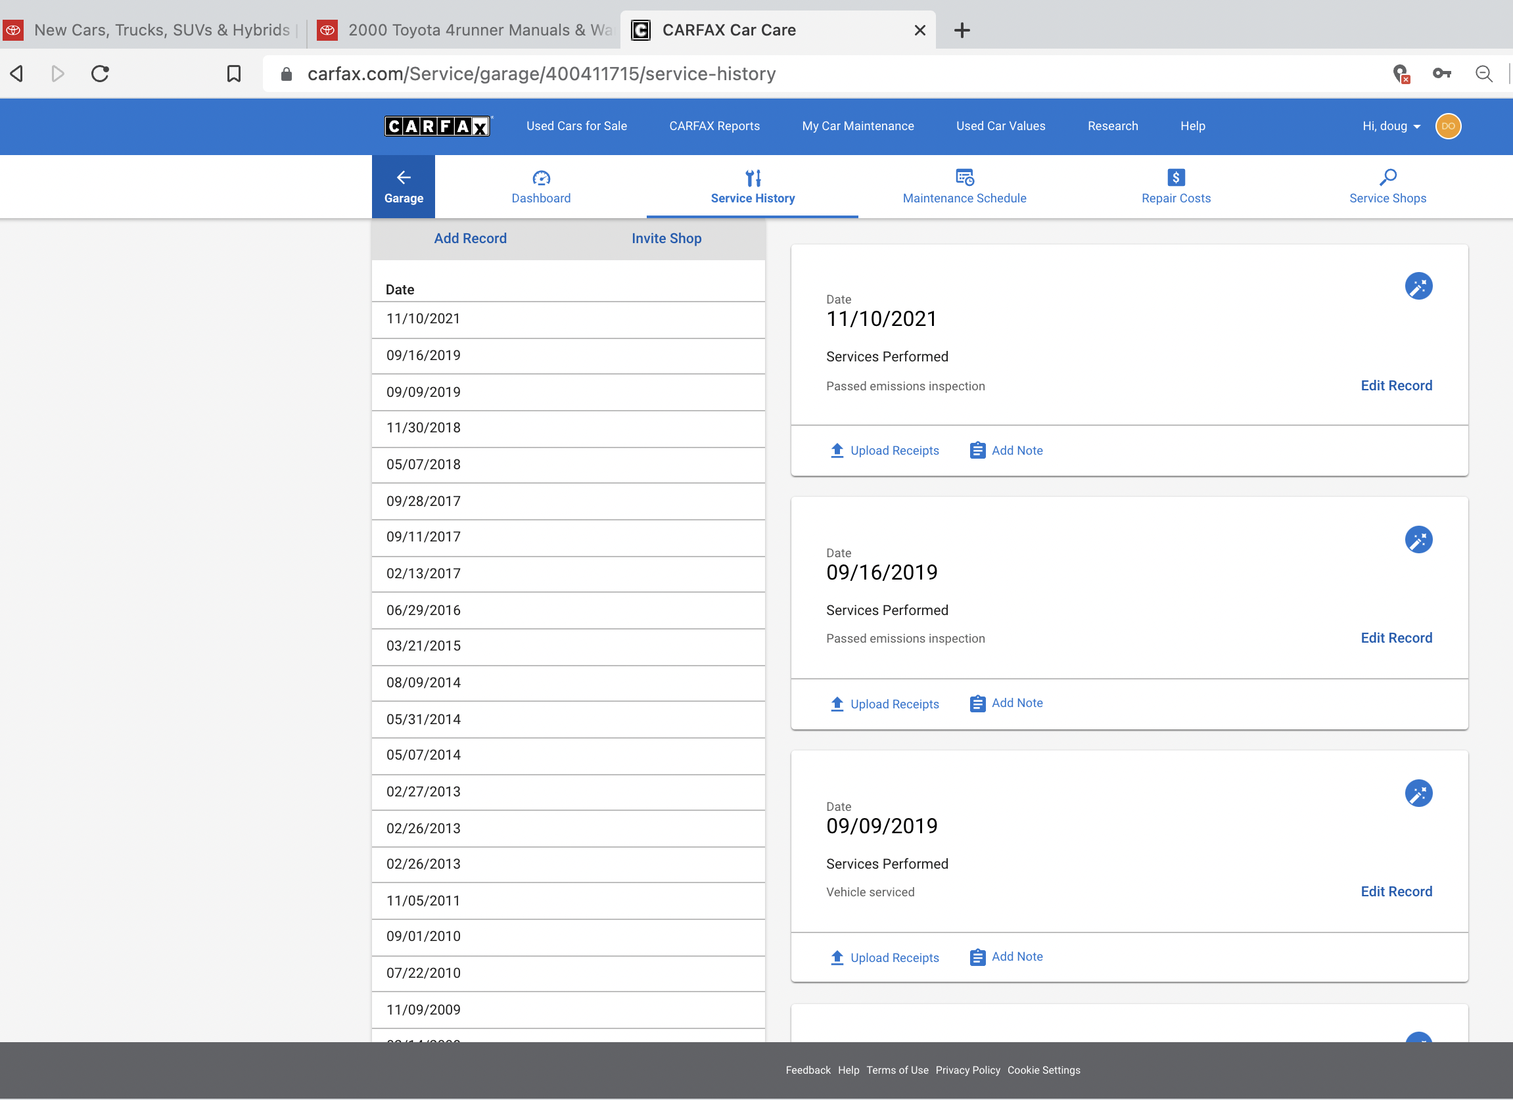1513x1100 pixels.
Task: Select the 07/22/2010 date row
Action: click(569, 974)
